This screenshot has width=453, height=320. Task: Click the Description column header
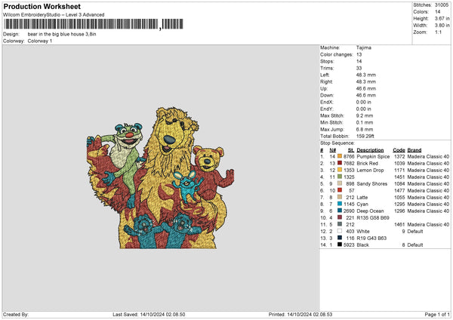pos(370,150)
